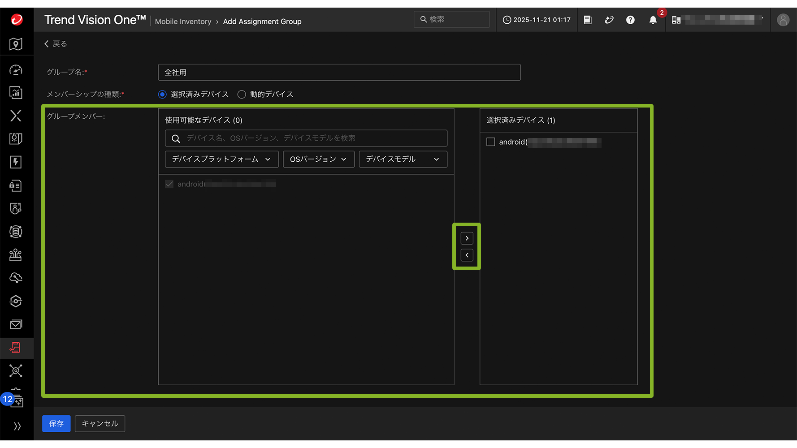Click the グループ名 input field

[339, 73]
